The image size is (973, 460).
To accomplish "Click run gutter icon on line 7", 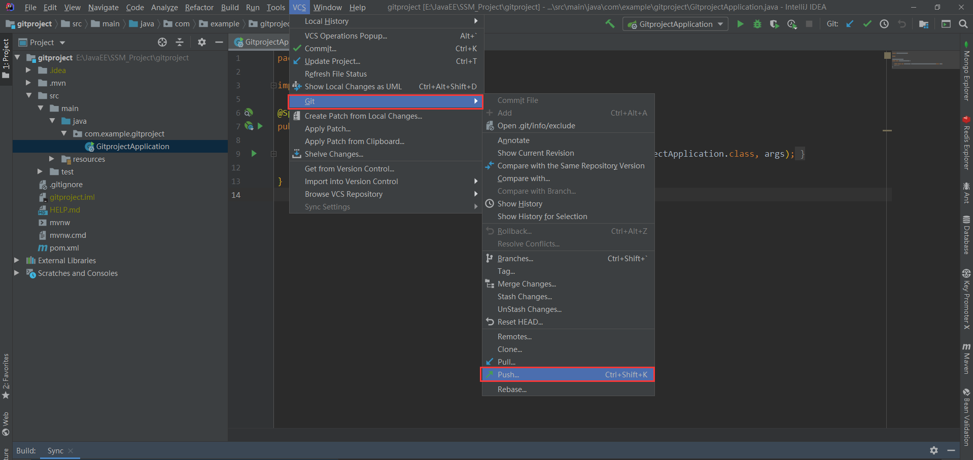I will point(260,126).
